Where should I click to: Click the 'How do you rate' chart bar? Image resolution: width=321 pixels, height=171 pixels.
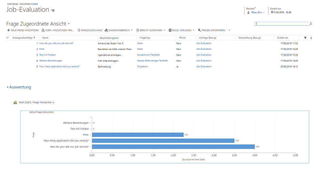173,147
